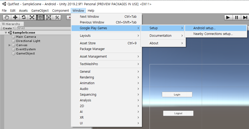Screen dimensions: 249x129
Task: Select Next Window
Action: (106, 17)
